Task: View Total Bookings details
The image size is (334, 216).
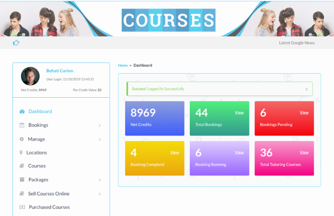Action: [239, 113]
